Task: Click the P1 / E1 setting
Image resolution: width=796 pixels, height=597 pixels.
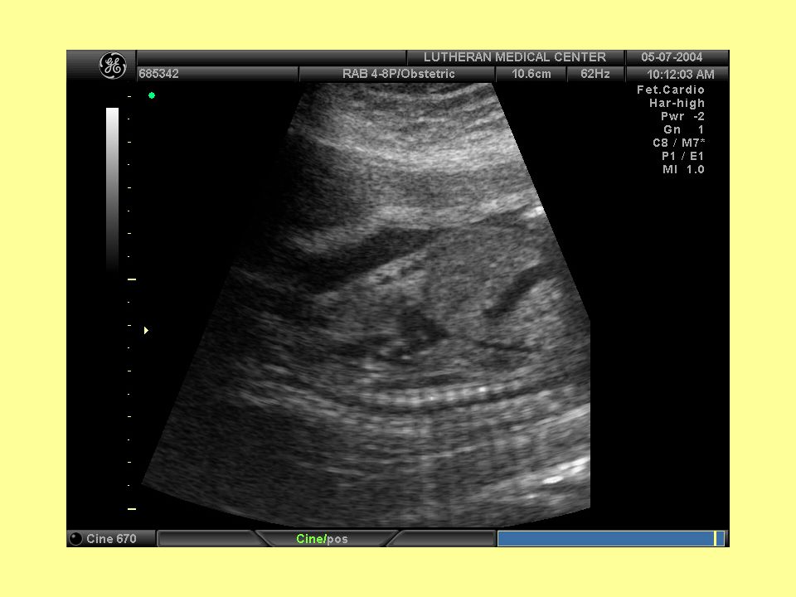Action: 682,156
